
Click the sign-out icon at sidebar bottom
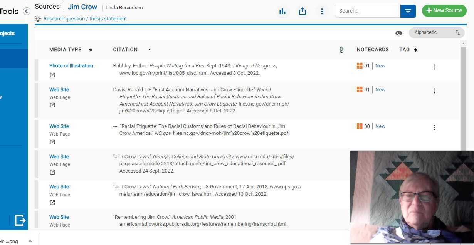[20, 220]
